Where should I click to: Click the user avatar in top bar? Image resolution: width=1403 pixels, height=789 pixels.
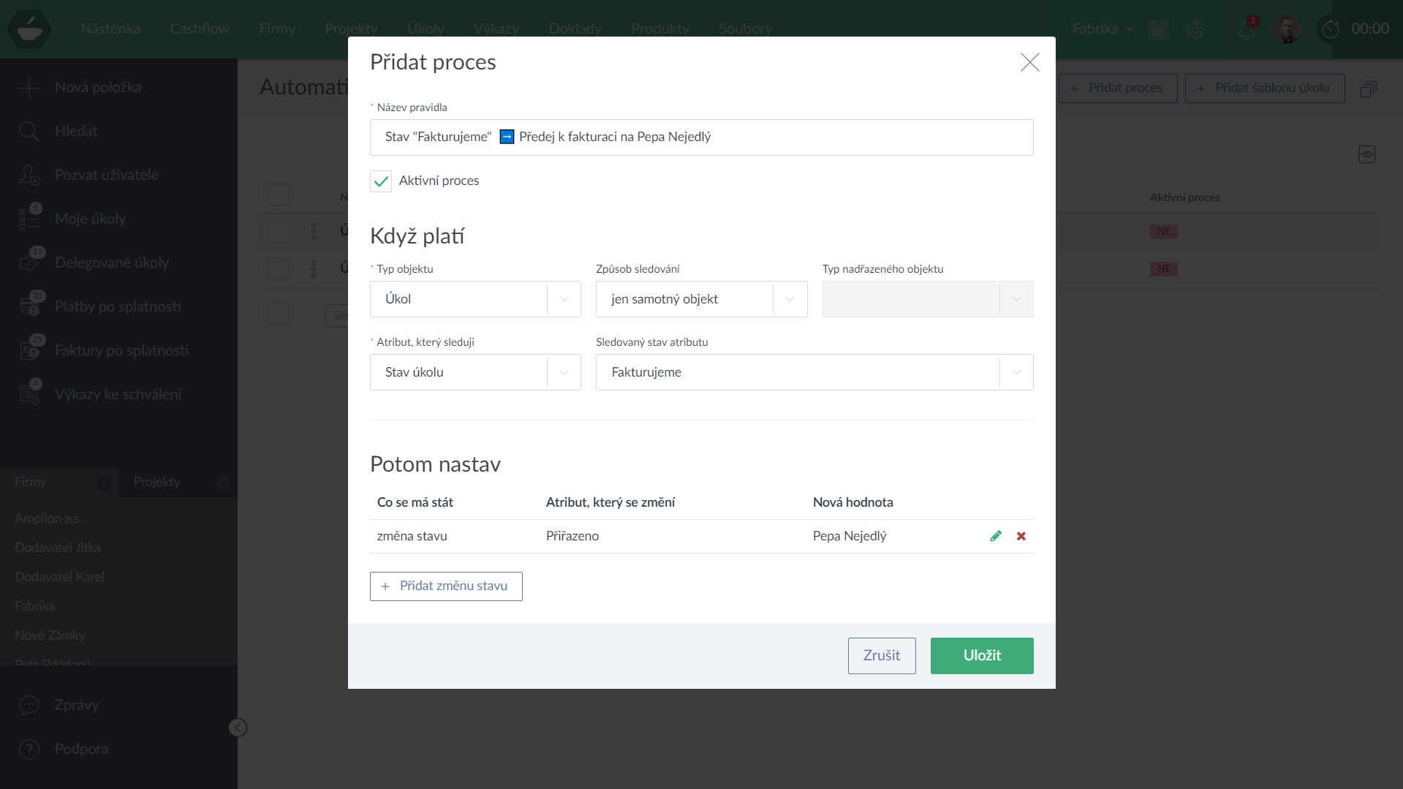[1287, 29]
